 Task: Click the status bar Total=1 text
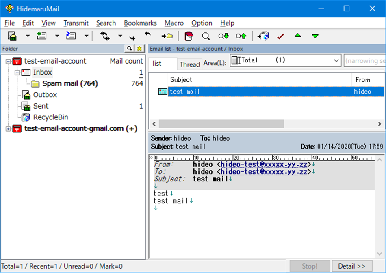[12, 266]
